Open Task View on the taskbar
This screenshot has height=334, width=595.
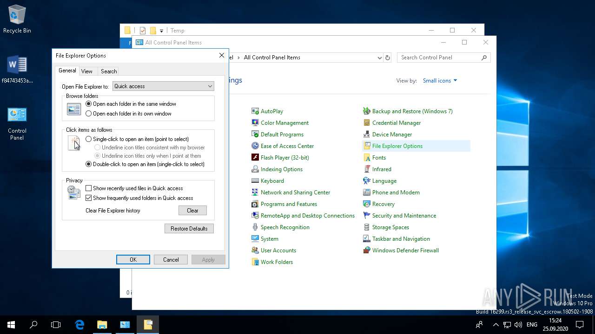[56, 325]
